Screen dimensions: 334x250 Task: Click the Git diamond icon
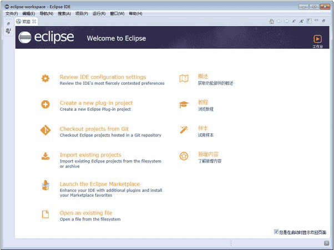tap(45, 131)
